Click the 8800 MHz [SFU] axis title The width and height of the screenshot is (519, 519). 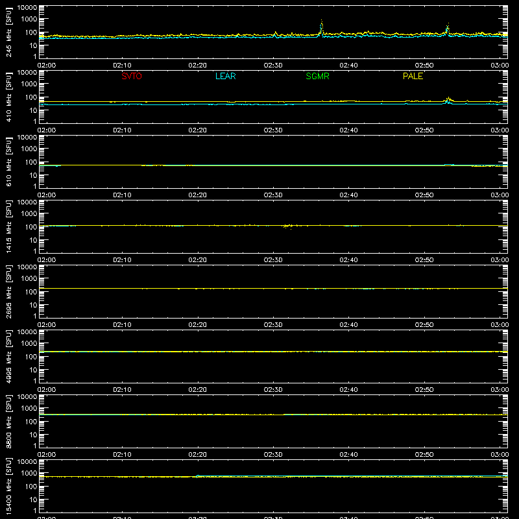point(9,421)
